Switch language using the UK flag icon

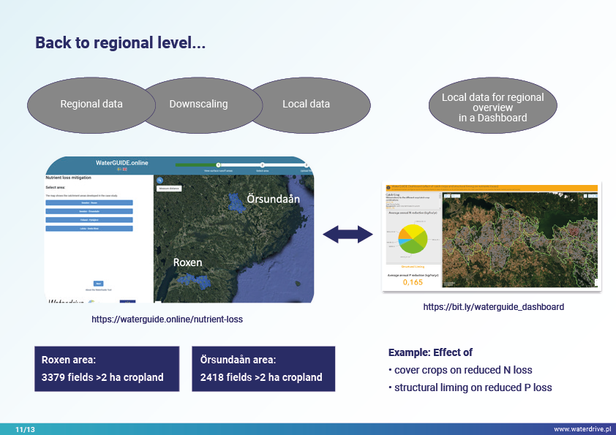(124, 169)
